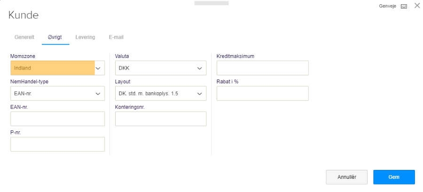Expand the NemHandel-type dropdown
The width and height of the screenshot is (423, 192).
click(57, 94)
